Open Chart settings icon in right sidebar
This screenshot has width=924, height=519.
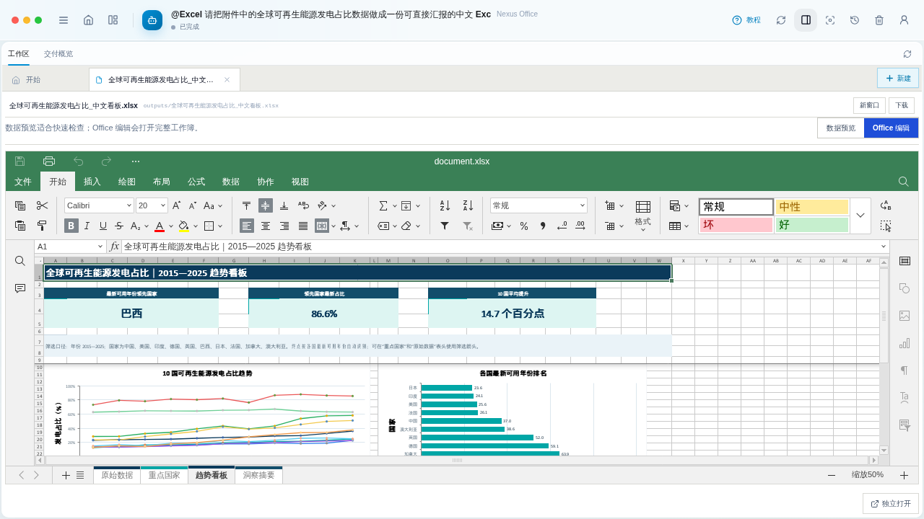pyautogui.click(x=905, y=343)
